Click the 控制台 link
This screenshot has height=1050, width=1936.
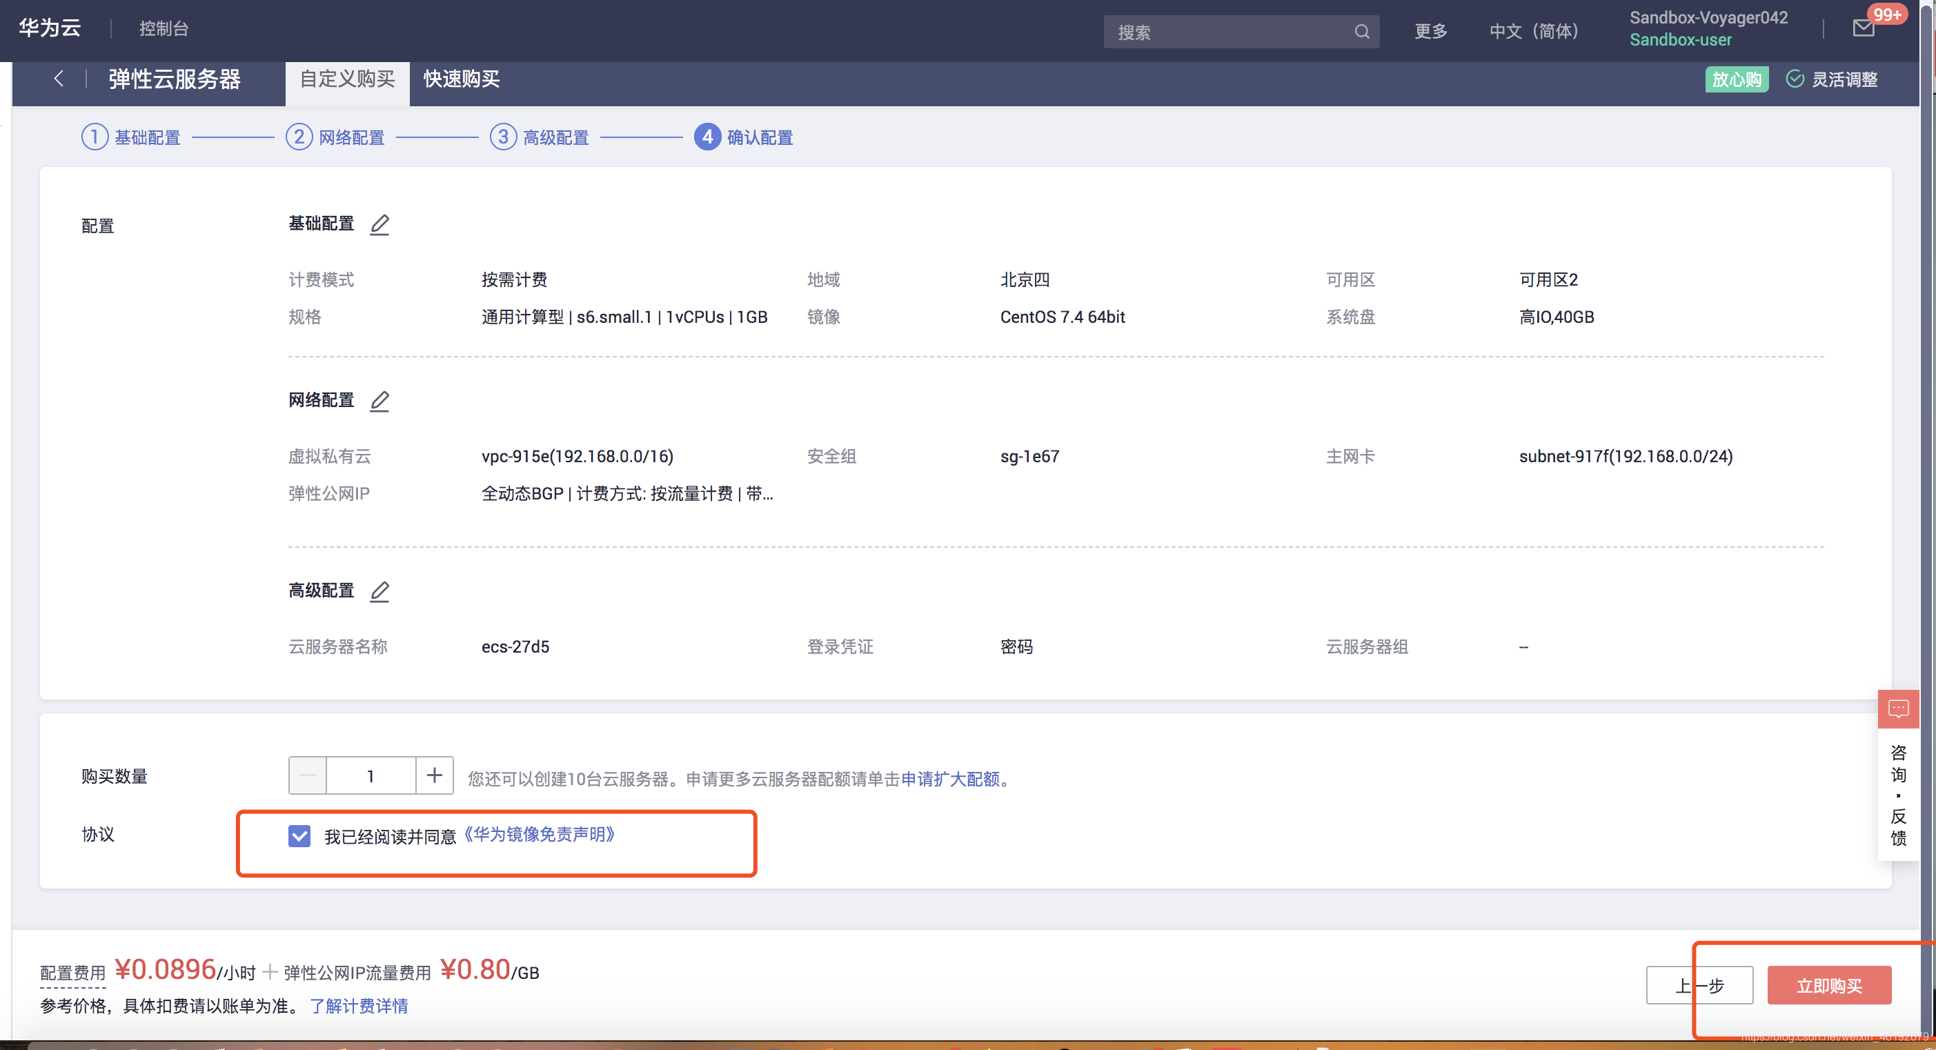(164, 28)
